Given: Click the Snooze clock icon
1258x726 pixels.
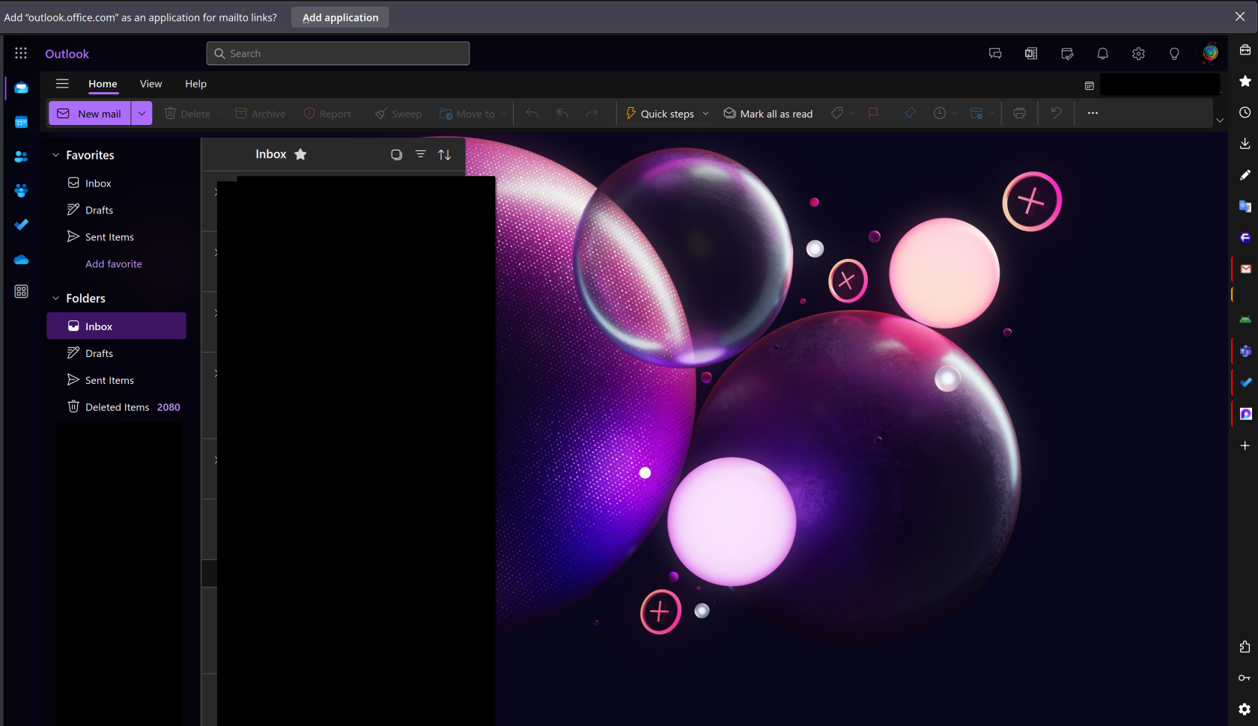Looking at the screenshot, I should tap(939, 113).
